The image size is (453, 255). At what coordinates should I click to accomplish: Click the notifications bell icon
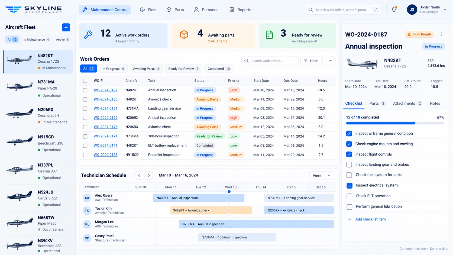[394, 9]
